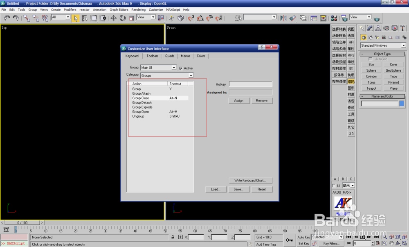Toggle the Set Key mode button
This screenshot has height=247, width=409.
click(303, 243)
